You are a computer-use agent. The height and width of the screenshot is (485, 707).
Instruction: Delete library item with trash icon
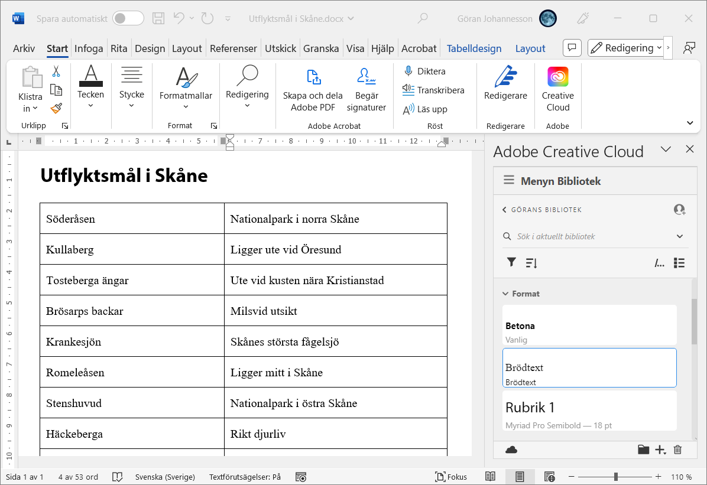point(677,450)
